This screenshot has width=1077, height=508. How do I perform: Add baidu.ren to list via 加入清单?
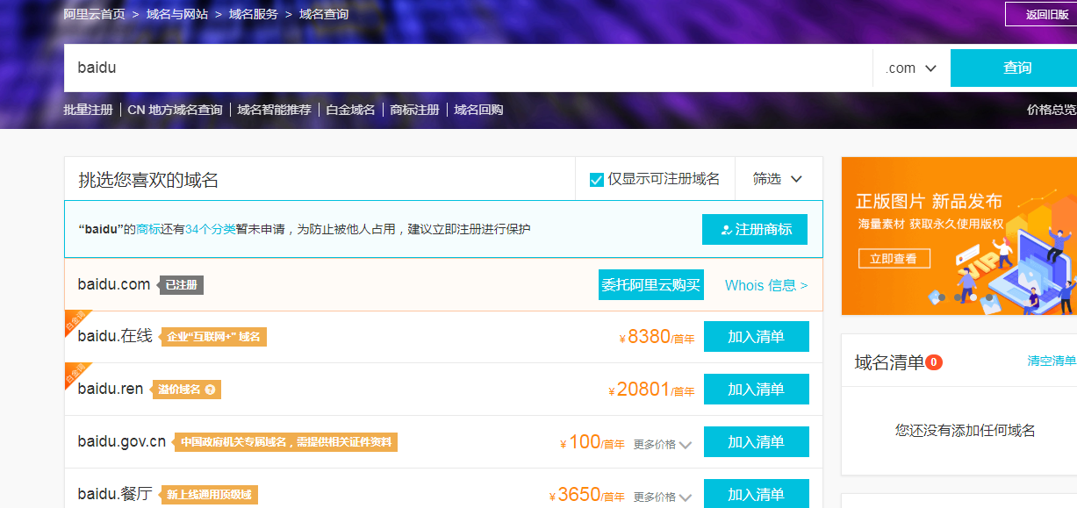(x=757, y=390)
